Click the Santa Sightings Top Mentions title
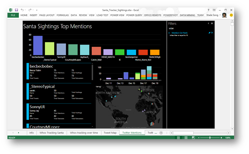249x154 pixels. pyautogui.click(x=58, y=26)
